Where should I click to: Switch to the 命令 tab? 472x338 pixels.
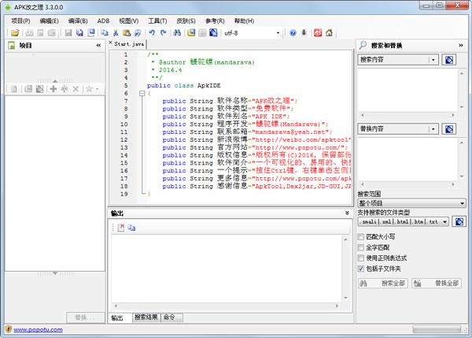[x=171, y=318]
